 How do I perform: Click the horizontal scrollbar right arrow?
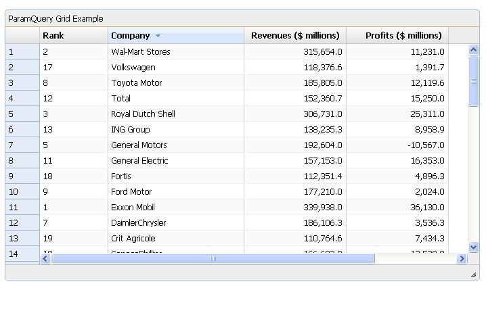coord(462,259)
